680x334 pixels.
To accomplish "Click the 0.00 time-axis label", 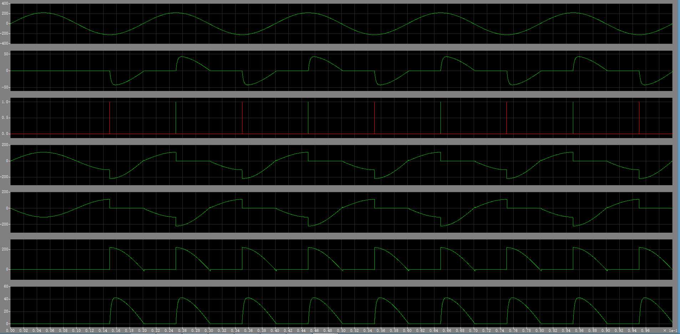I will (10, 330).
